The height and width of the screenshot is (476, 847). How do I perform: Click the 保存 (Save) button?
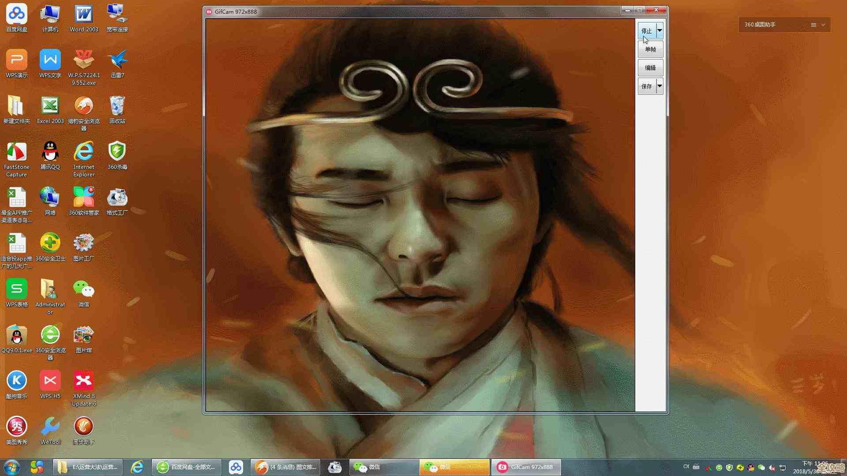647,86
